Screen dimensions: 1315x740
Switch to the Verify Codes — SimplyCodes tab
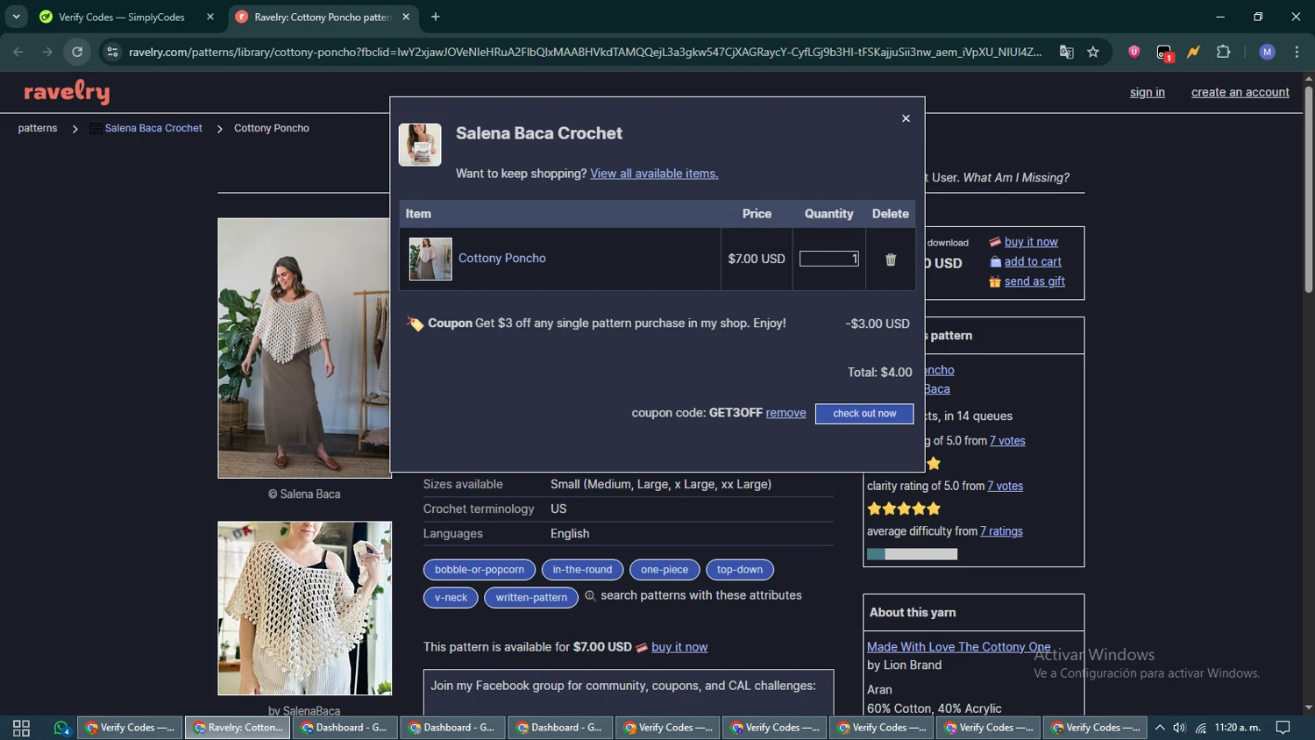point(121,17)
